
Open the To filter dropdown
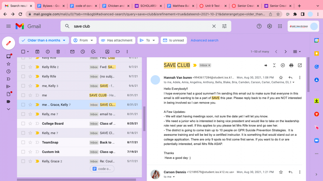point(148,40)
